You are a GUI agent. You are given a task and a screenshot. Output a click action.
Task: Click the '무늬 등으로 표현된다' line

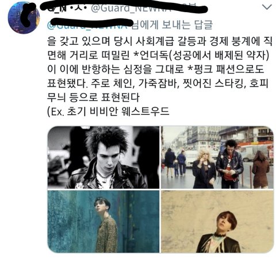[93, 98]
